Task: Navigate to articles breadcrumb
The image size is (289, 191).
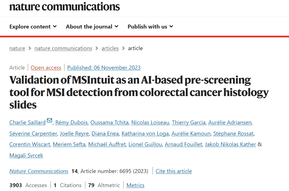Action: [110, 48]
